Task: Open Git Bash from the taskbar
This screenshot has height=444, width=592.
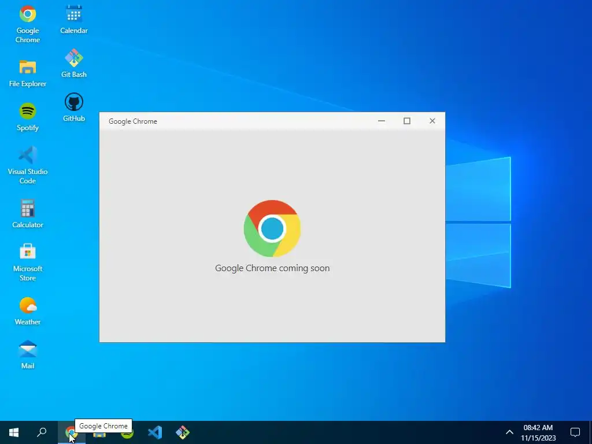Action: coord(183,432)
